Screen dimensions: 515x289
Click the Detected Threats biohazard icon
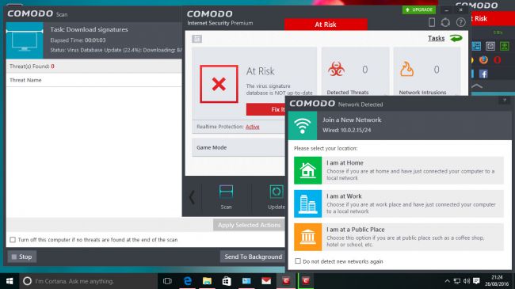(336, 69)
